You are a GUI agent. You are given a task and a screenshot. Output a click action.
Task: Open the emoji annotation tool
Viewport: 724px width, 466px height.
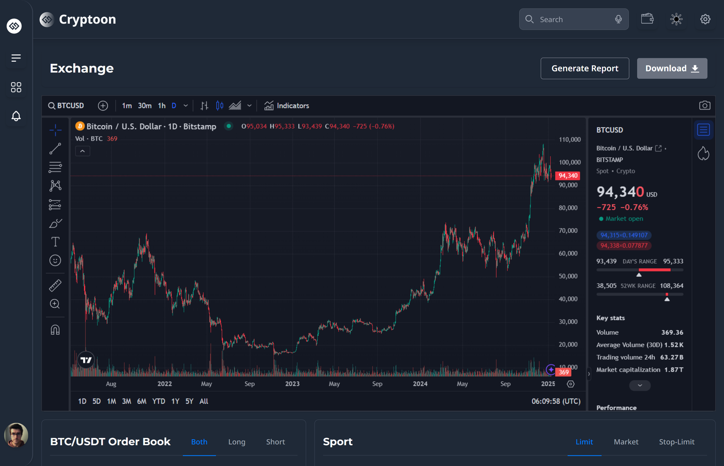[x=55, y=260]
